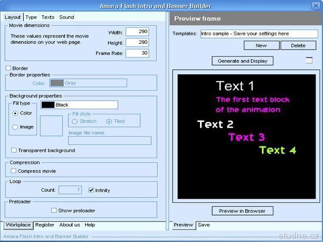Click Generate and Display button
This screenshot has height=242, width=323.
[x=242, y=61]
